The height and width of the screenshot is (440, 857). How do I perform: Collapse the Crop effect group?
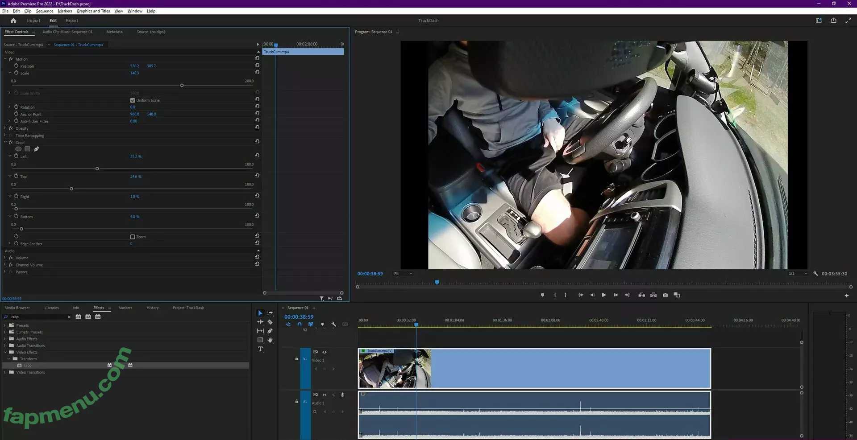click(5, 142)
